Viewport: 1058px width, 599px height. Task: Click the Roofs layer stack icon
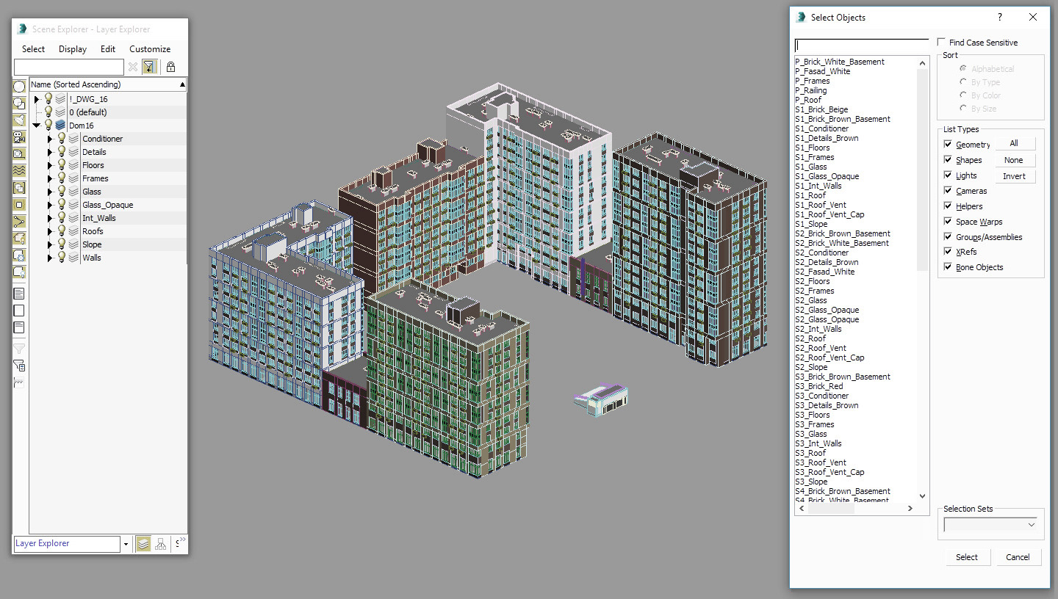73,231
